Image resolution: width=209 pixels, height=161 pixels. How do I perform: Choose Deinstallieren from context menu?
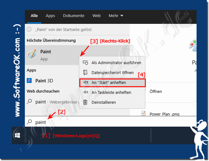[x=112, y=102]
